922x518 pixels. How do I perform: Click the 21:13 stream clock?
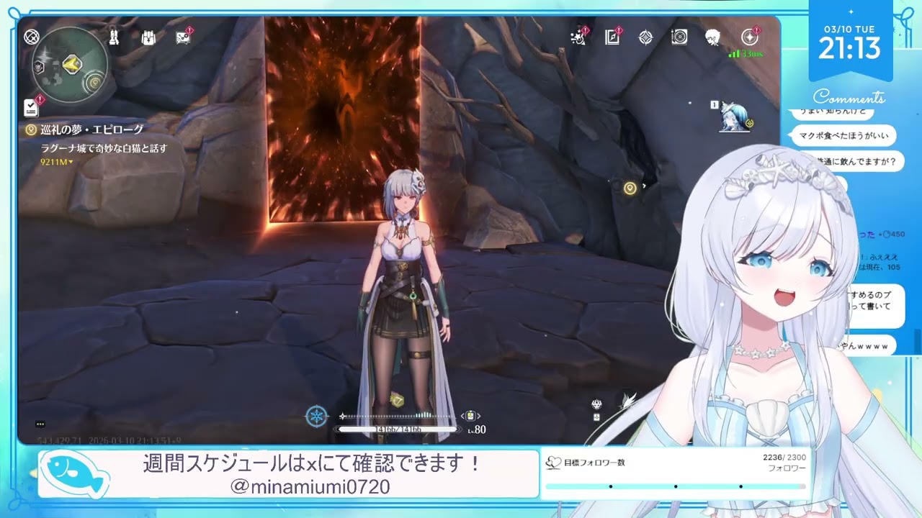(x=850, y=49)
